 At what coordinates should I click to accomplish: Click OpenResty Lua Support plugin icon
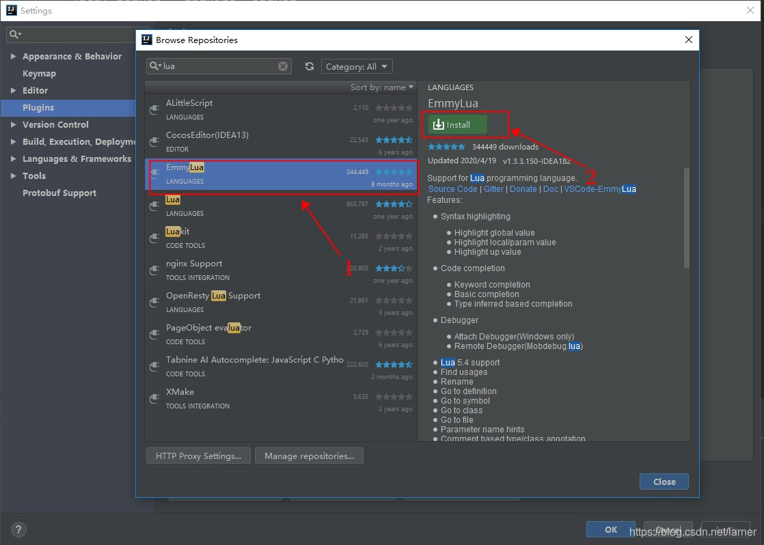[x=154, y=303]
